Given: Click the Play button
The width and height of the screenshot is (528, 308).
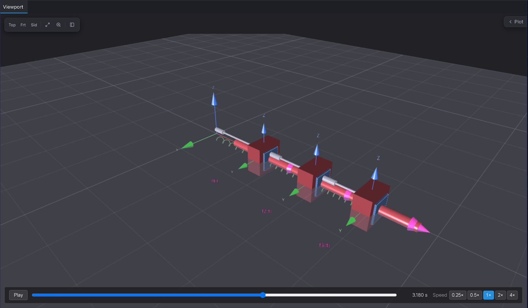Looking at the screenshot, I should point(18,295).
